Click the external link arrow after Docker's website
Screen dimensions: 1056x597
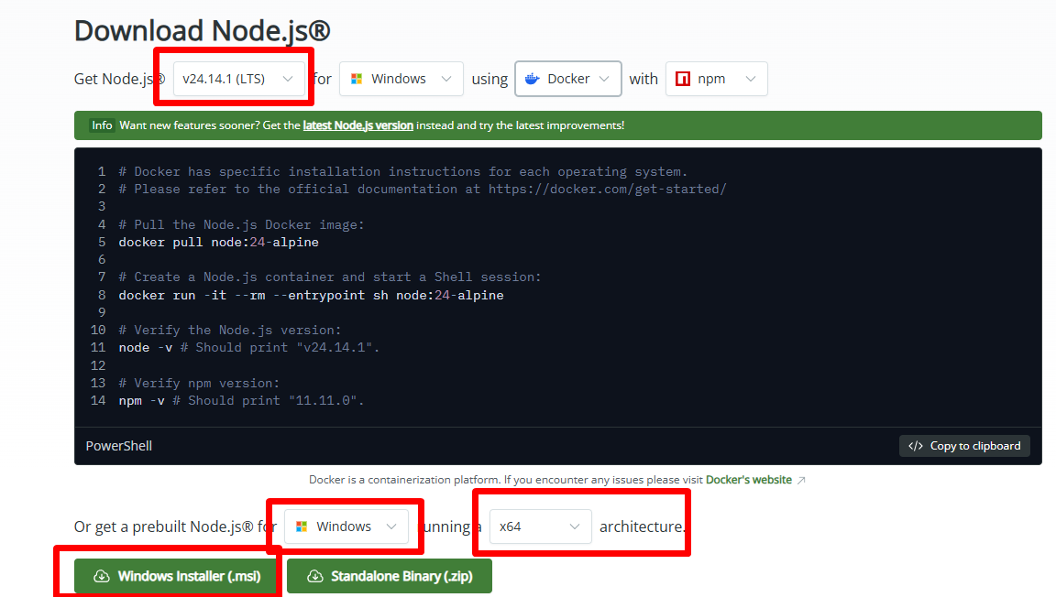(x=801, y=480)
